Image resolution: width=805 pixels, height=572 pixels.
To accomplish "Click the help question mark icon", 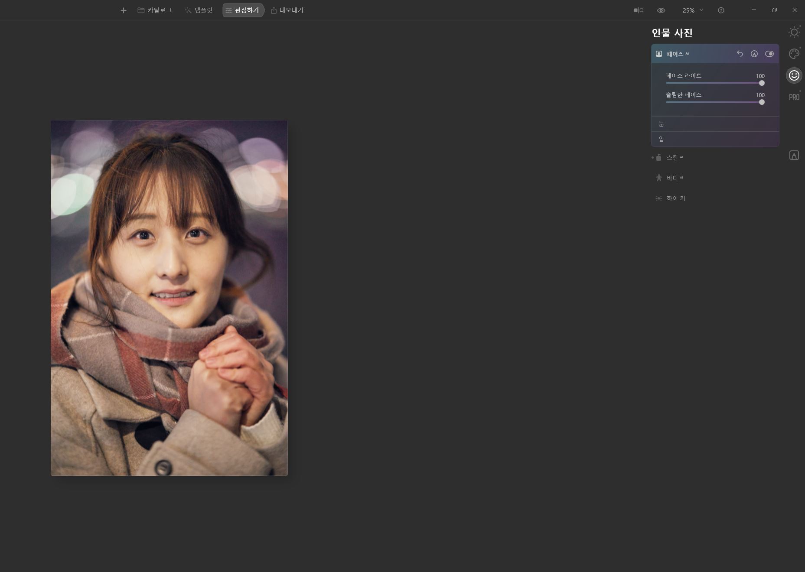I will point(721,10).
